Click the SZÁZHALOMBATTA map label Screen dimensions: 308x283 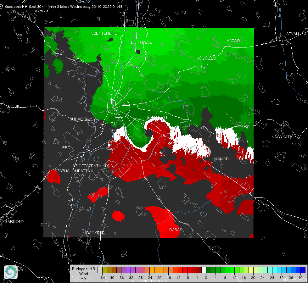pos(72,171)
